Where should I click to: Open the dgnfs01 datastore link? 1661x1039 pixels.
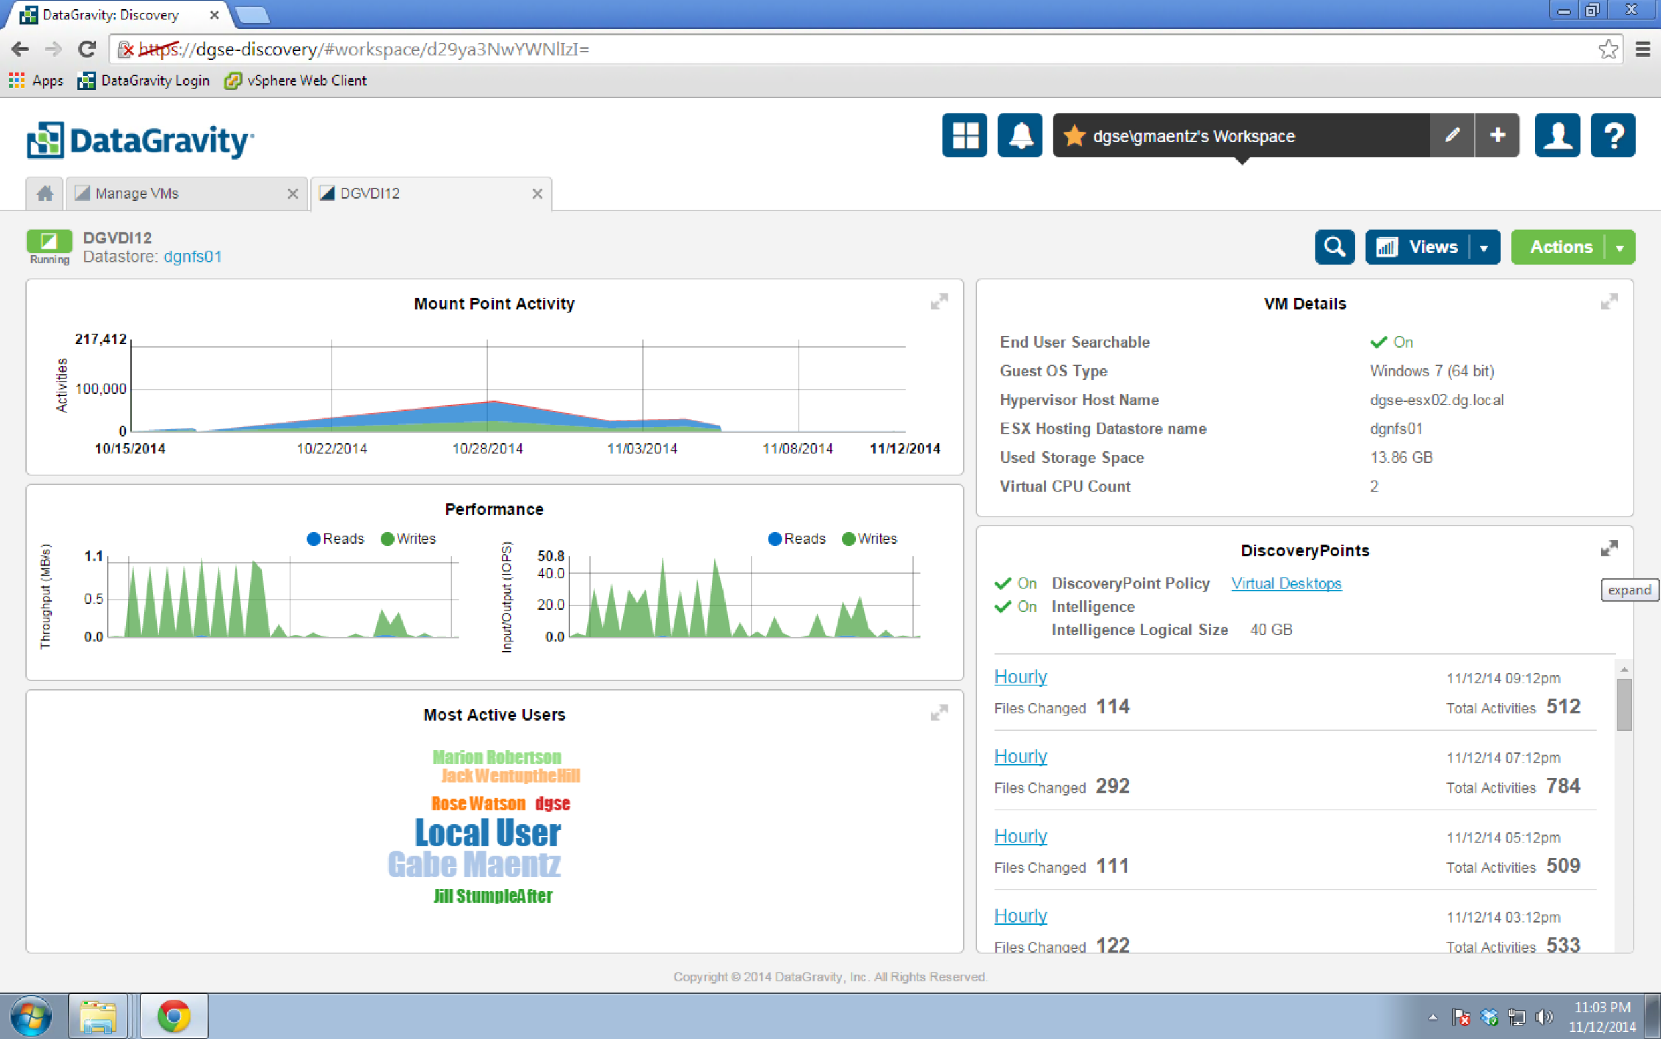[192, 257]
